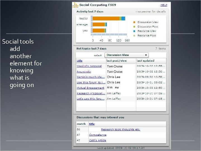Click Tom Cruise in Xiaolin's proposal row
Viewport: 201px width, 151px height.
tap(115, 66)
